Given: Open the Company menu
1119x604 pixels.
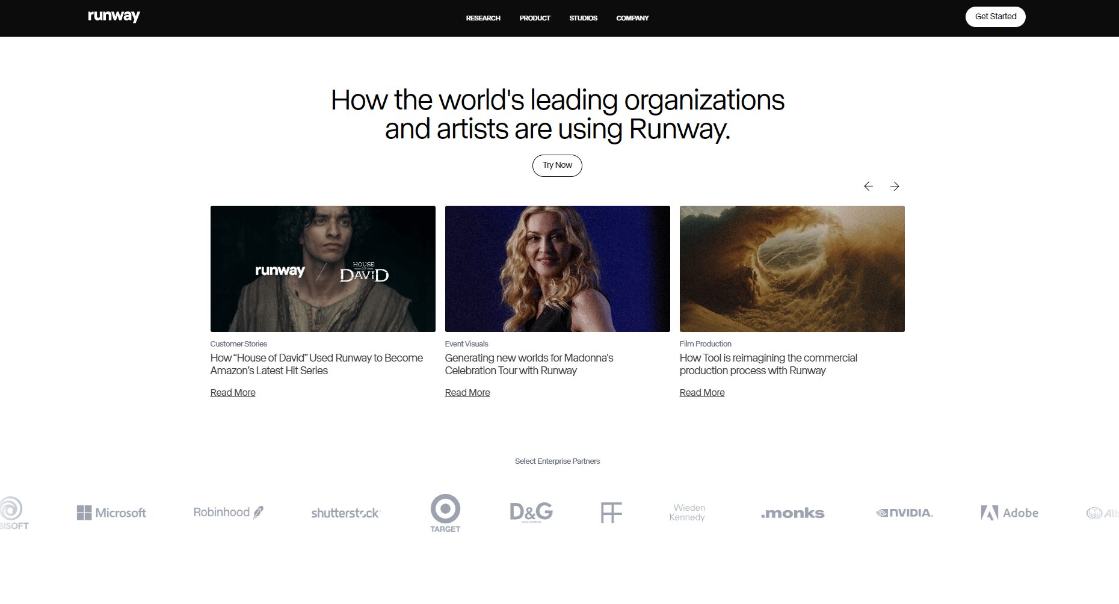Looking at the screenshot, I should pyautogui.click(x=632, y=18).
